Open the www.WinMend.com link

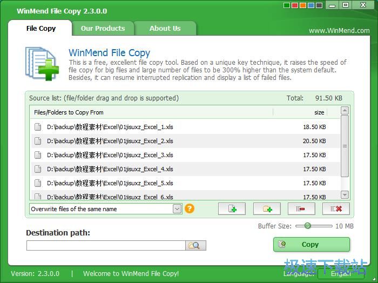(x=339, y=31)
